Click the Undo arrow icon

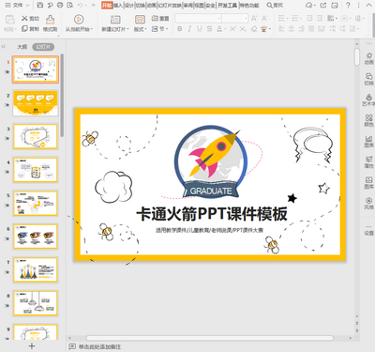[x=81, y=6]
